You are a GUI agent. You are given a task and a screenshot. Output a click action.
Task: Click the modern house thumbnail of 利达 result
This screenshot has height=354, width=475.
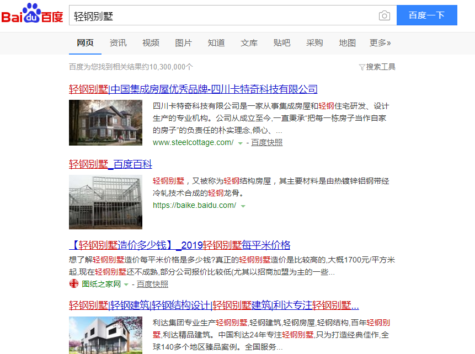pos(105,335)
